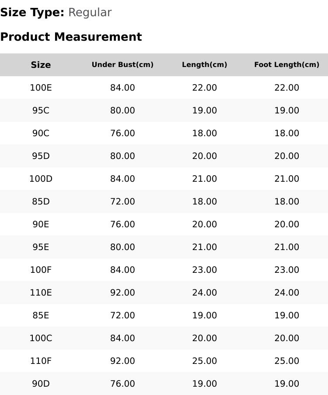
Task: Click the 100D size label
Action: click(x=41, y=179)
